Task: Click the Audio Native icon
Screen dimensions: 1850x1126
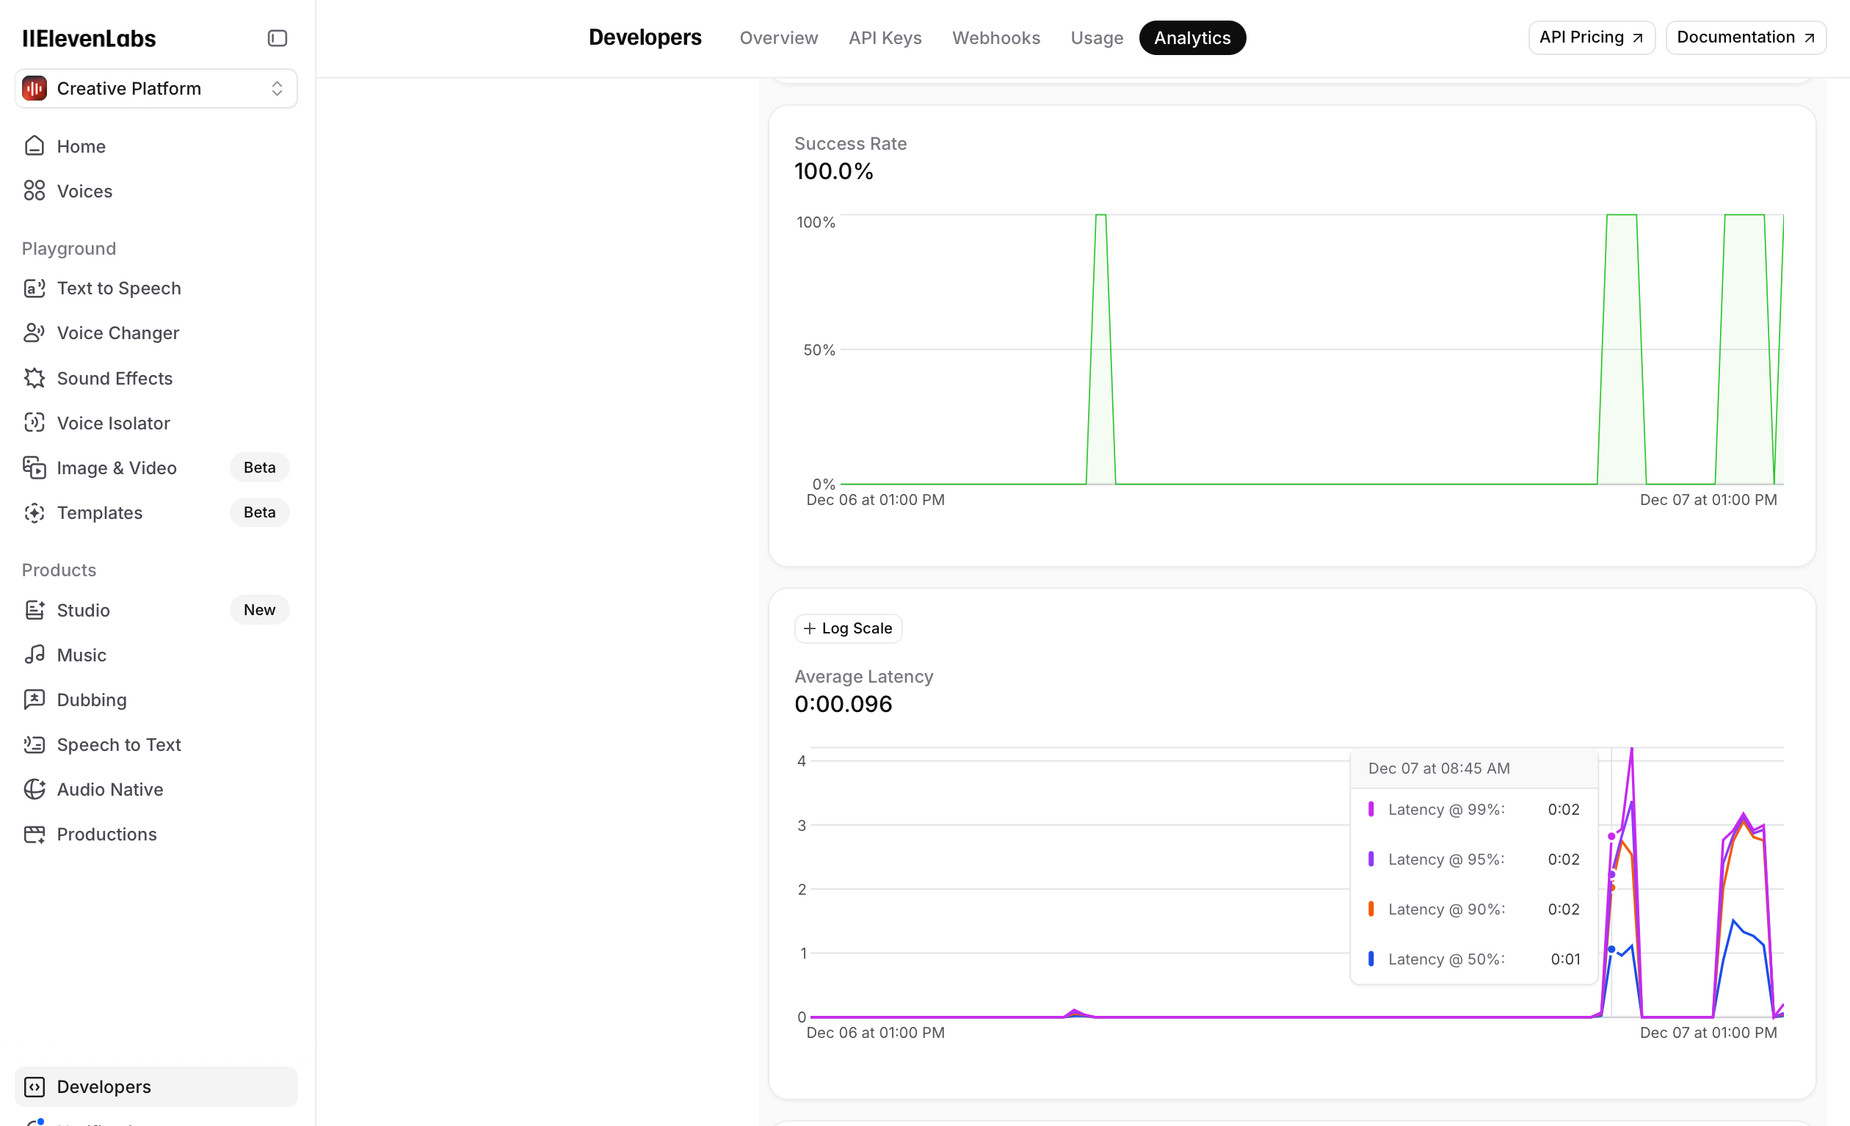Action: (35, 789)
